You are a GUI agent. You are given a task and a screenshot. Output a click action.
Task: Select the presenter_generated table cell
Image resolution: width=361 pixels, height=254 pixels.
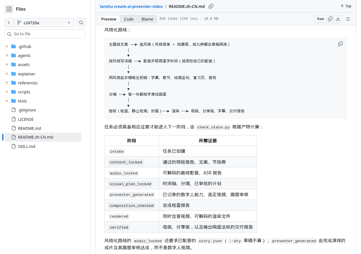pyautogui.click(x=132, y=195)
